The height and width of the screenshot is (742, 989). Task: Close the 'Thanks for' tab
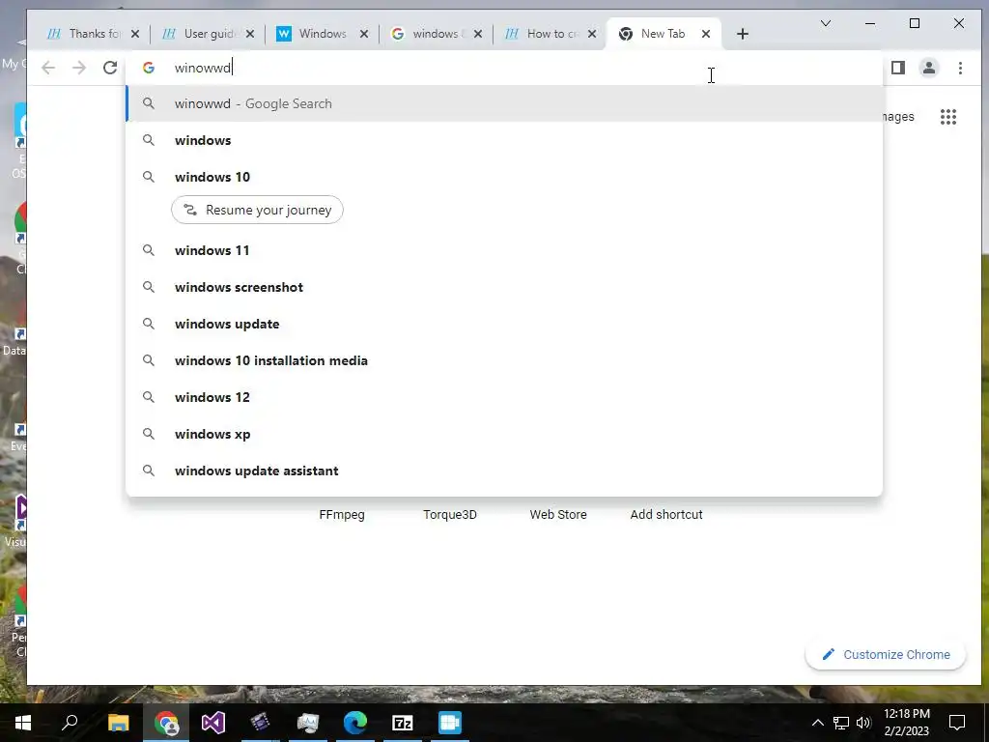click(135, 34)
